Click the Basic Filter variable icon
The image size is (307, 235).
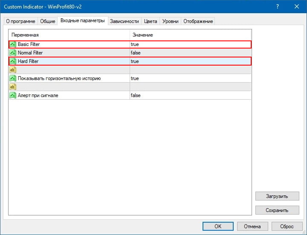pos(13,44)
